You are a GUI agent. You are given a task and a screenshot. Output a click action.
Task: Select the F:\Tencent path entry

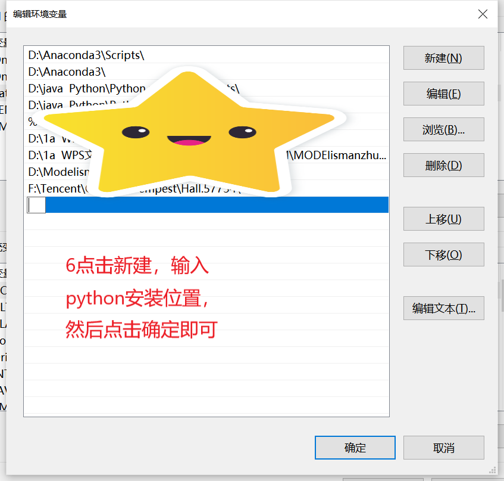click(206, 188)
